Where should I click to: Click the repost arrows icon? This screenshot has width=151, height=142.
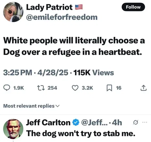pos(41,88)
